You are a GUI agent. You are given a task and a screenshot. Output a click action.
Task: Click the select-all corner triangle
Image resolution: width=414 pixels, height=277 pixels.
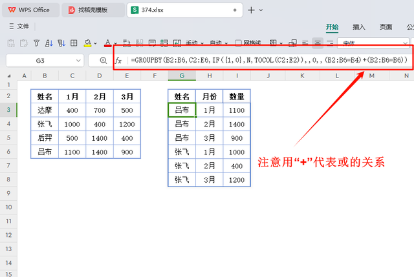(x=9, y=76)
